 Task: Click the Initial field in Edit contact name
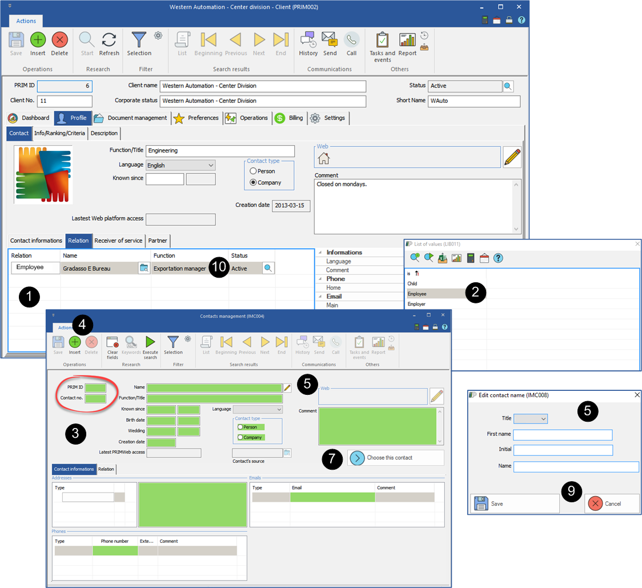(x=563, y=450)
